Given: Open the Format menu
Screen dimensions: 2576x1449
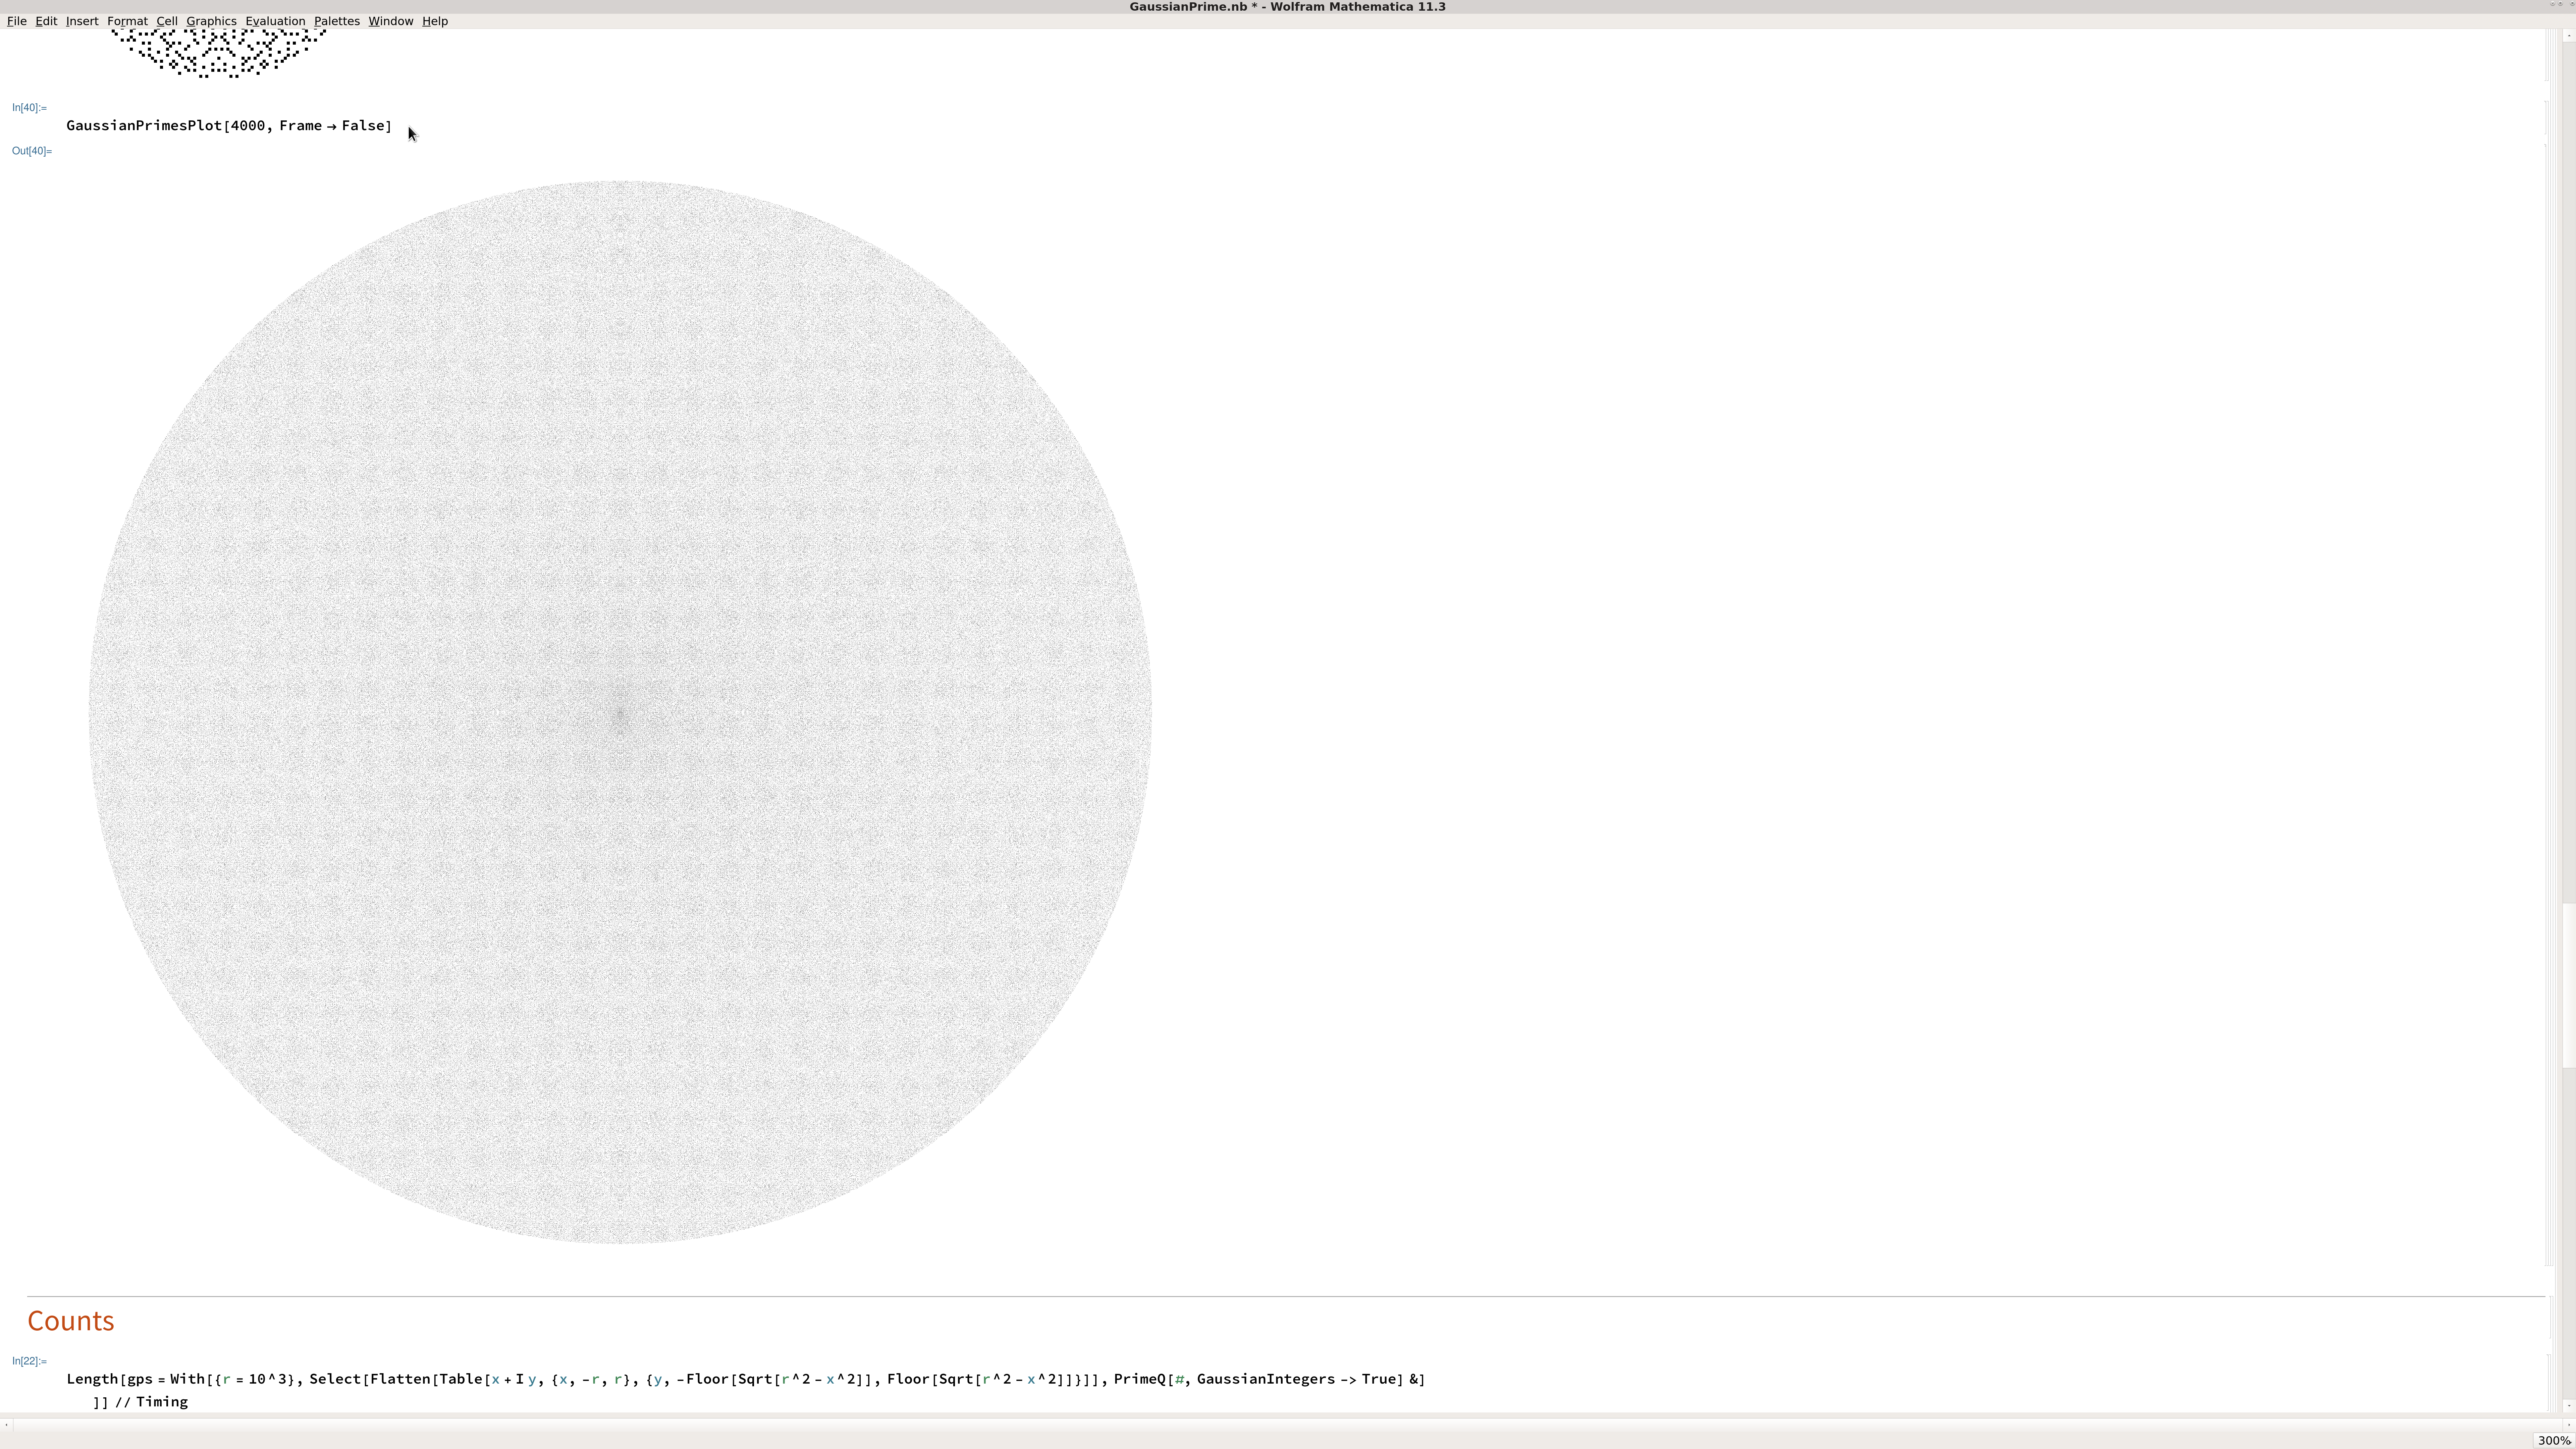Looking at the screenshot, I should pyautogui.click(x=127, y=21).
